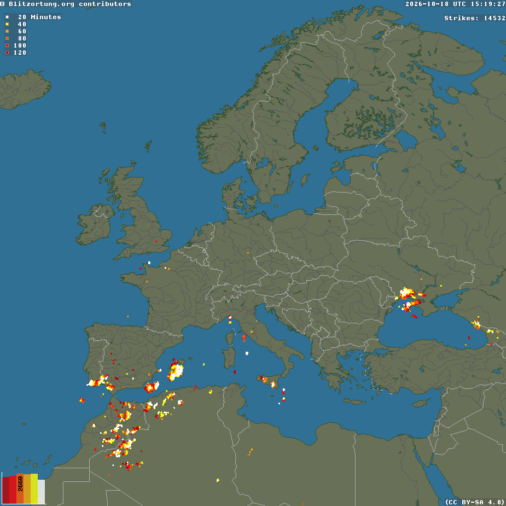Open the CC BY-SA 4.0 license text
506x506 pixels.
(475, 502)
